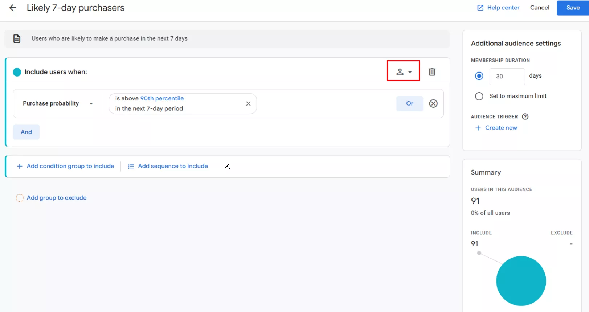Image resolution: width=589 pixels, height=312 pixels.
Task: Delete the include condition group
Action: pos(431,72)
